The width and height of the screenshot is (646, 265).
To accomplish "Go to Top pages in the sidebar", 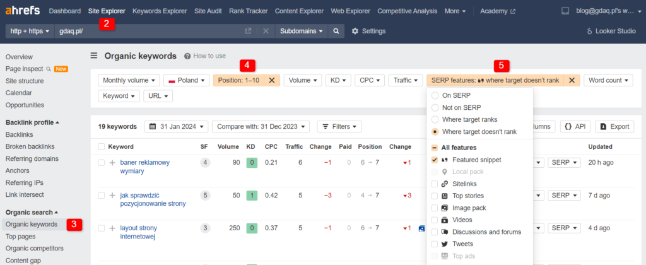I will 20,236.
